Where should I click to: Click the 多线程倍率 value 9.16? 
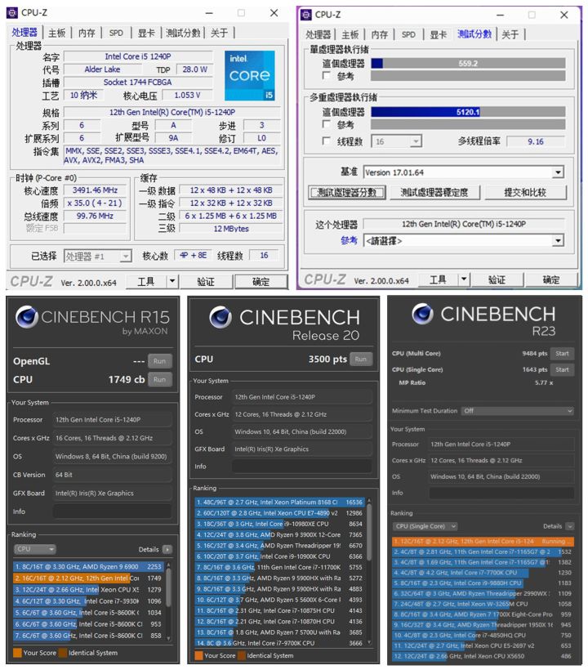[536, 141]
